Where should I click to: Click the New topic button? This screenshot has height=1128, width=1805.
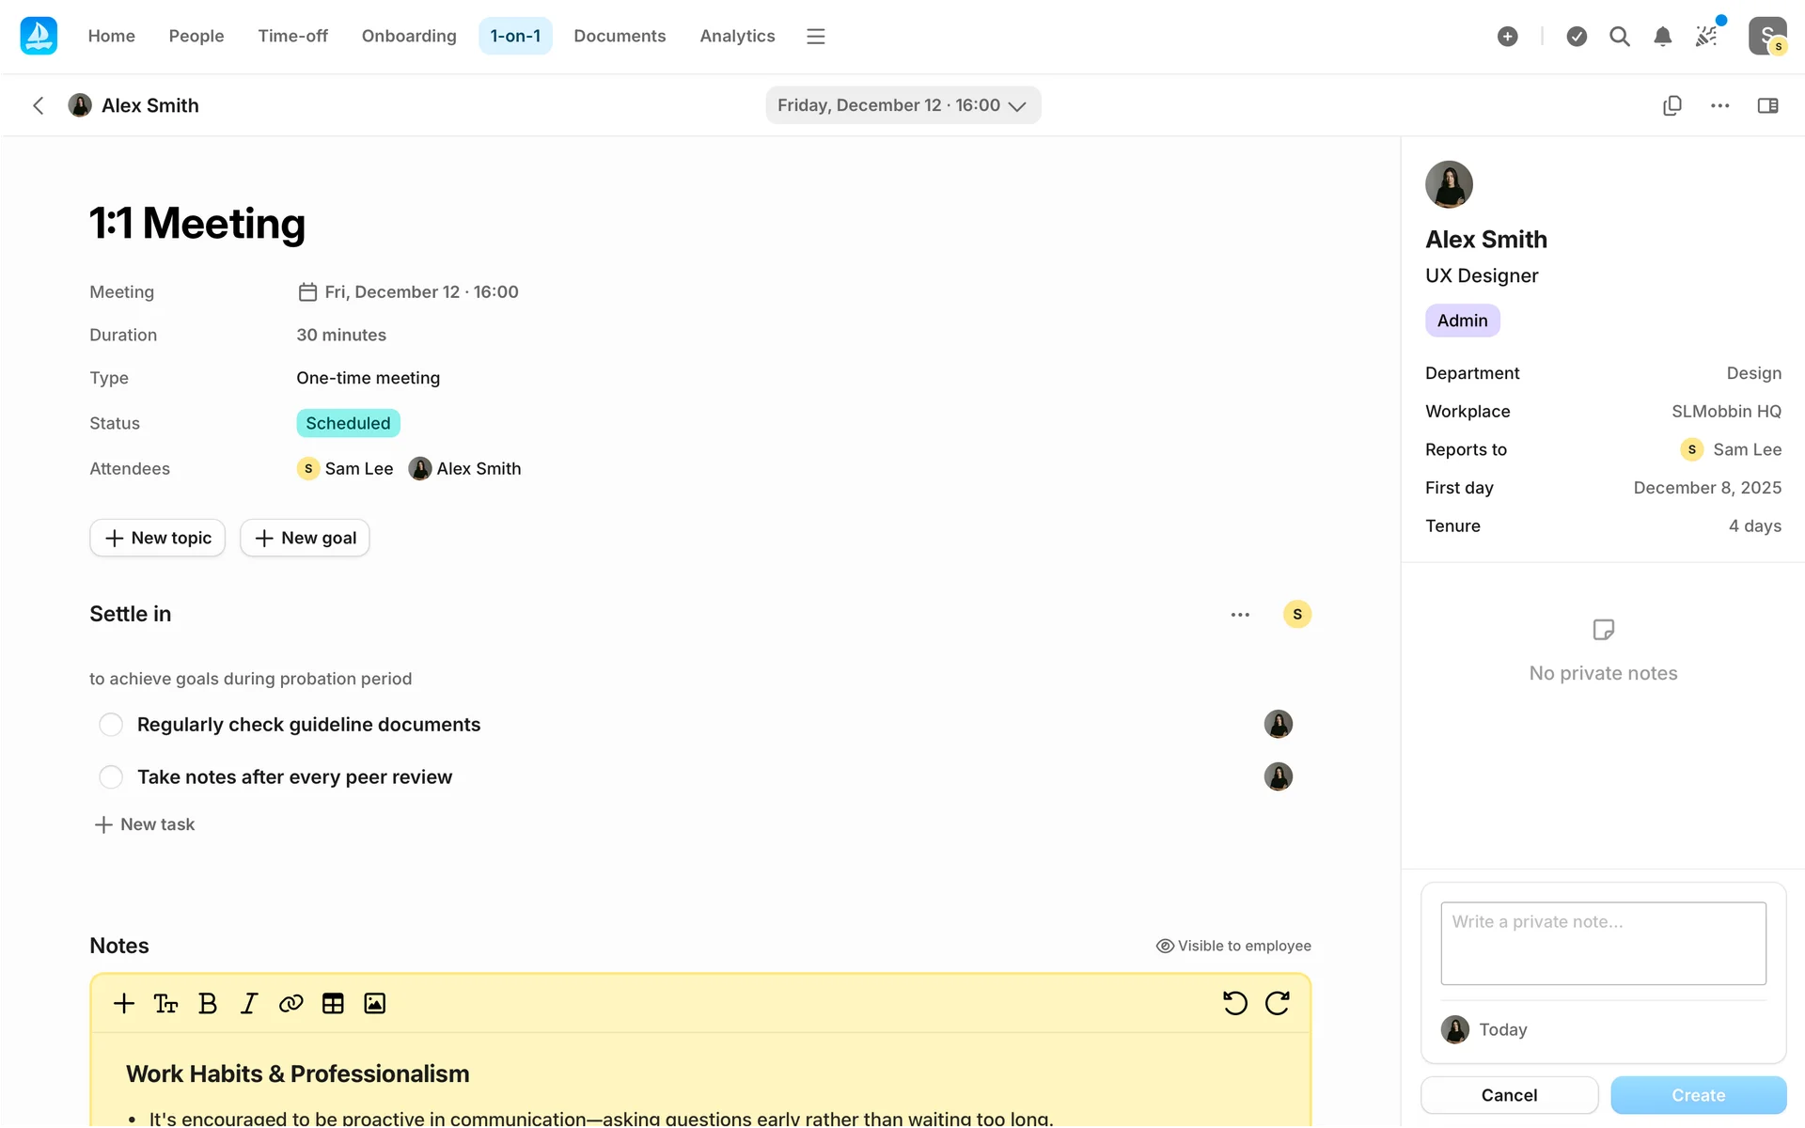157,538
